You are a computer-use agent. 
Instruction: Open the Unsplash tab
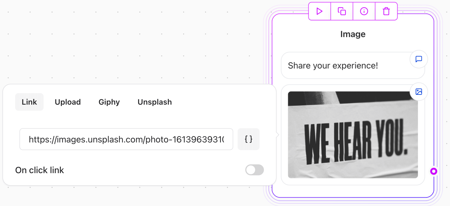click(155, 102)
